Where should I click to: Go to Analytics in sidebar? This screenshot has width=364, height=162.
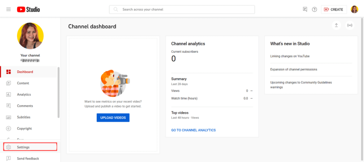click(24, 95)
